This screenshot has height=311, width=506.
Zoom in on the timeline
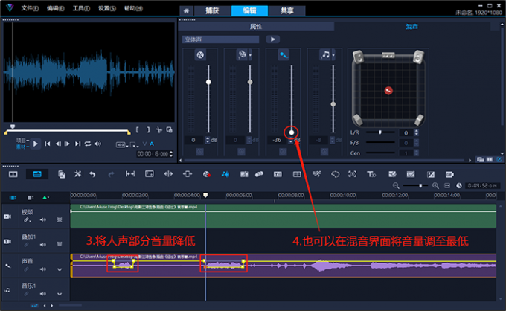click(x=435, y=185)
